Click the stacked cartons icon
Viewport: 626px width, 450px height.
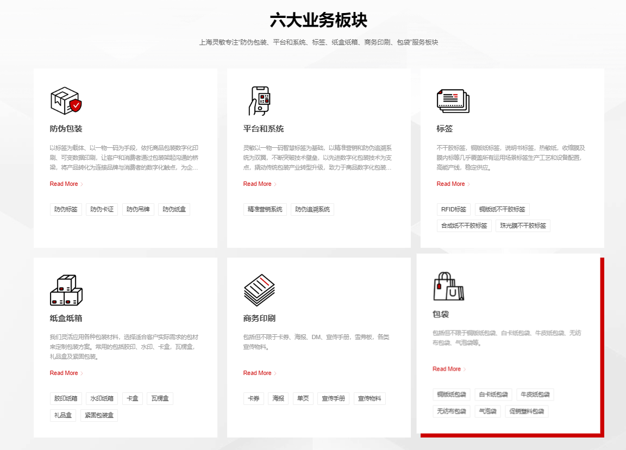pos(66,290)
